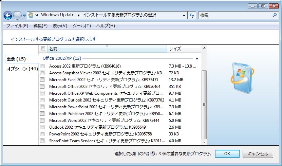The height and width of the screenshot is (166, 282).
Task: Check the Microsoft Word 2002 KB973444 checkbox
Action: click(x=42, y=120)
